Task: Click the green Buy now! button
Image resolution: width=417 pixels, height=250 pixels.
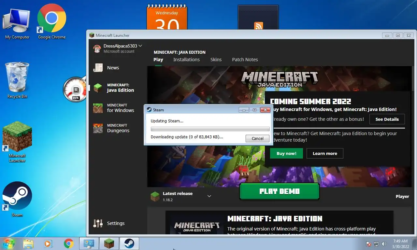Action: coord(286,153)
